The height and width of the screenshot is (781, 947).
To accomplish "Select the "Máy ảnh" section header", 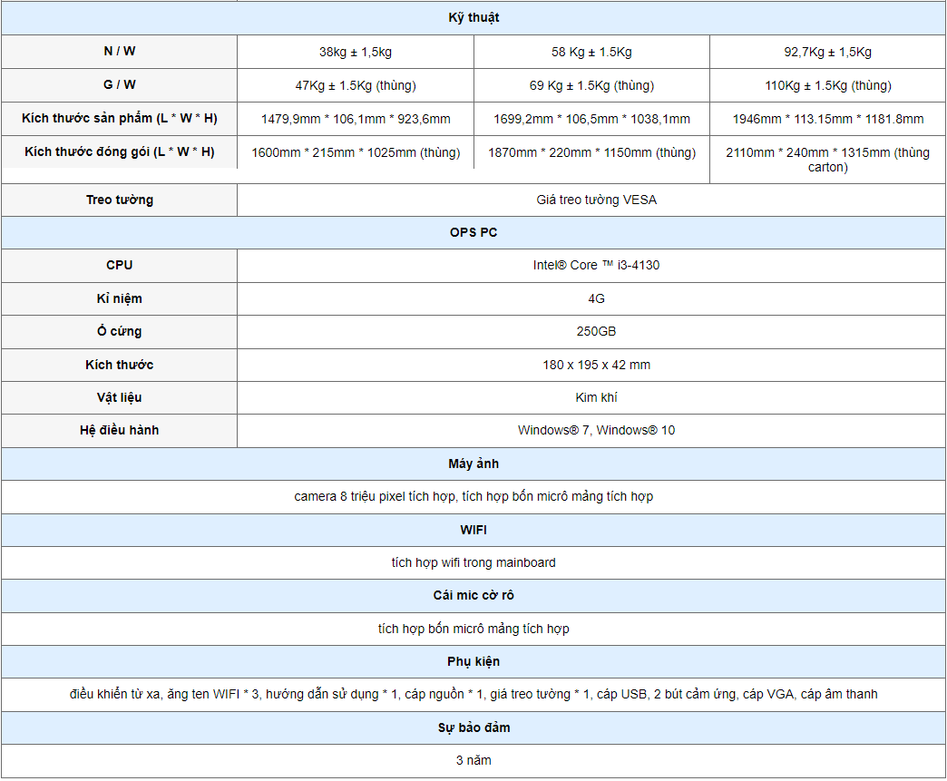I will click(x=473, y=464).
